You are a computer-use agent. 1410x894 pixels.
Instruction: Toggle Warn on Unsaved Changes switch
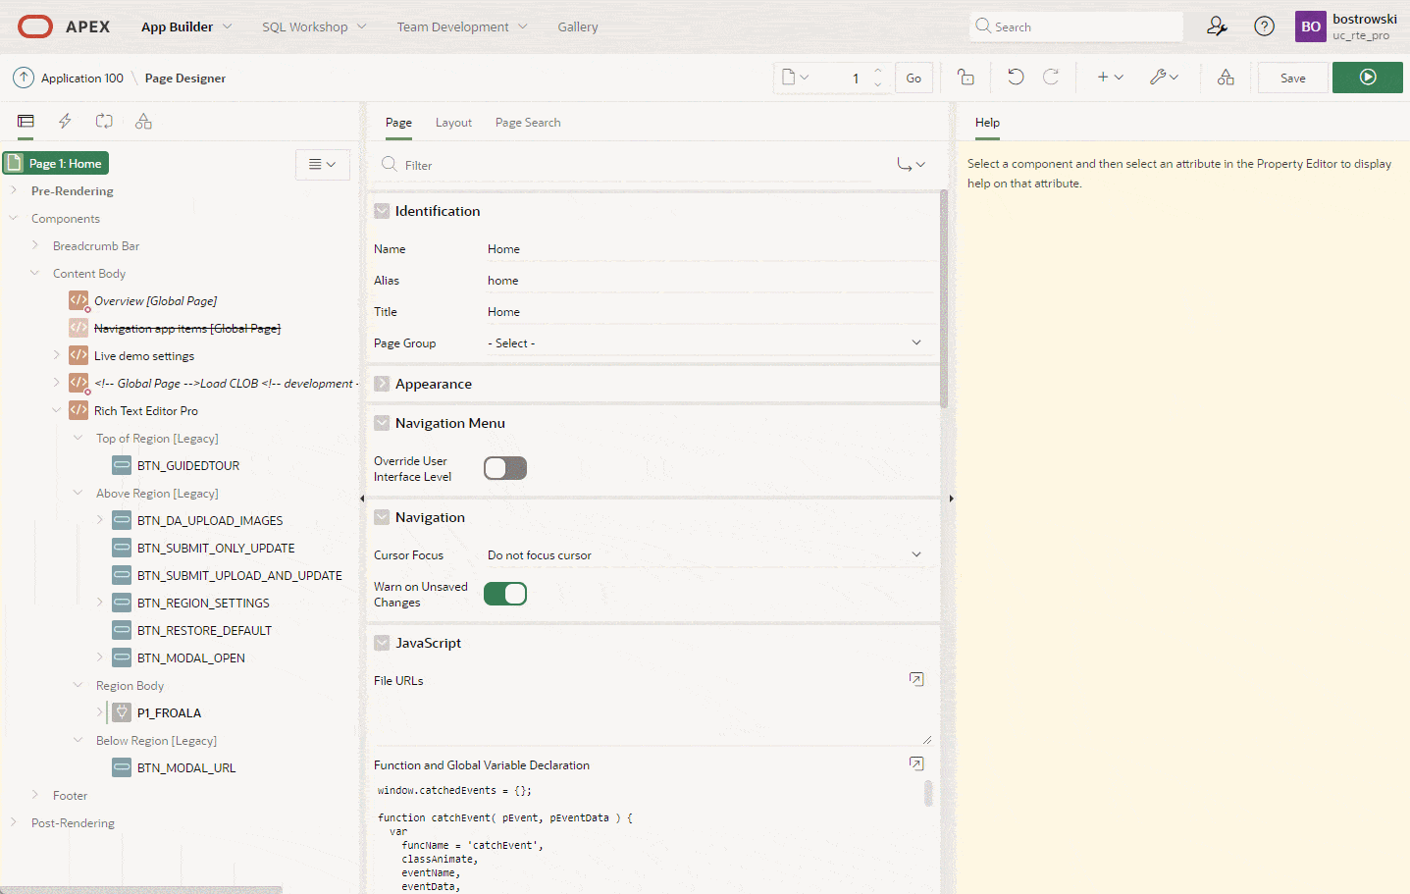click(505, 594)
